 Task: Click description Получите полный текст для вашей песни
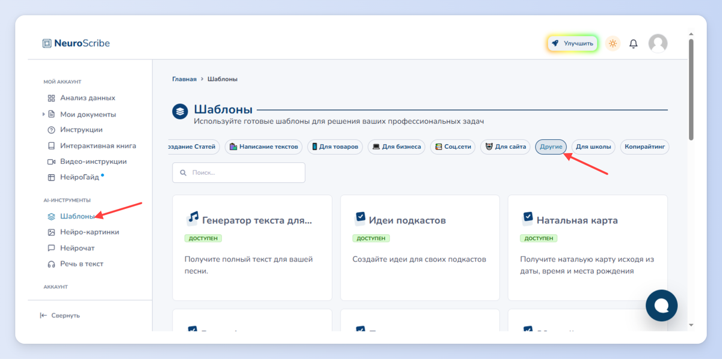[x=248, y=265]
